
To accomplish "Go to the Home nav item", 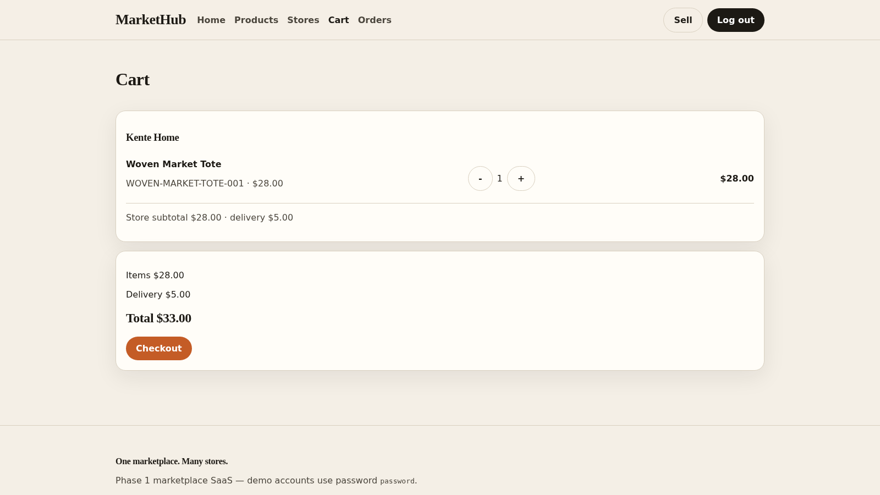I will (x=211, y=20).
